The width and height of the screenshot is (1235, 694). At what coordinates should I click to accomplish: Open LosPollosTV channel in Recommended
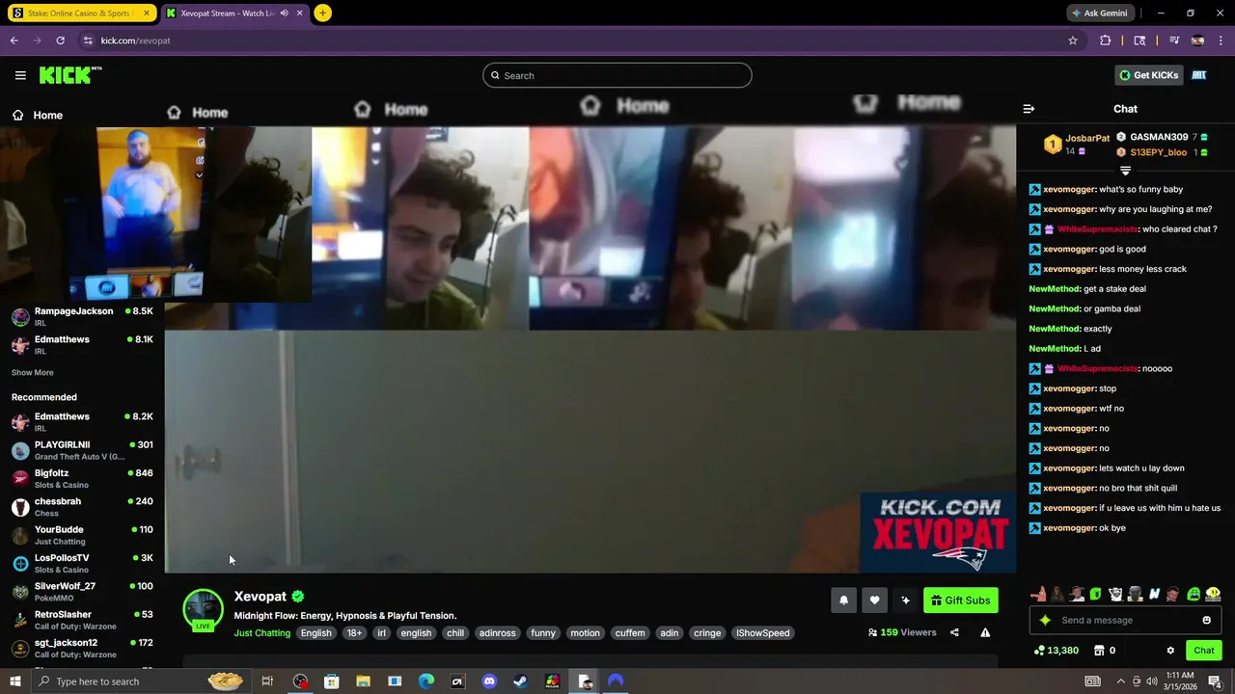click(82, 563)
